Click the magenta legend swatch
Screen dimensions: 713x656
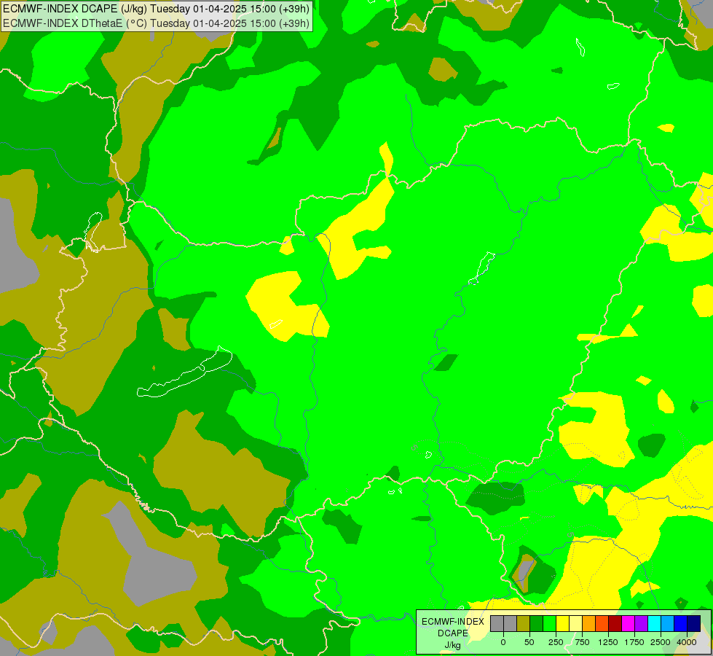coord(629,624)
